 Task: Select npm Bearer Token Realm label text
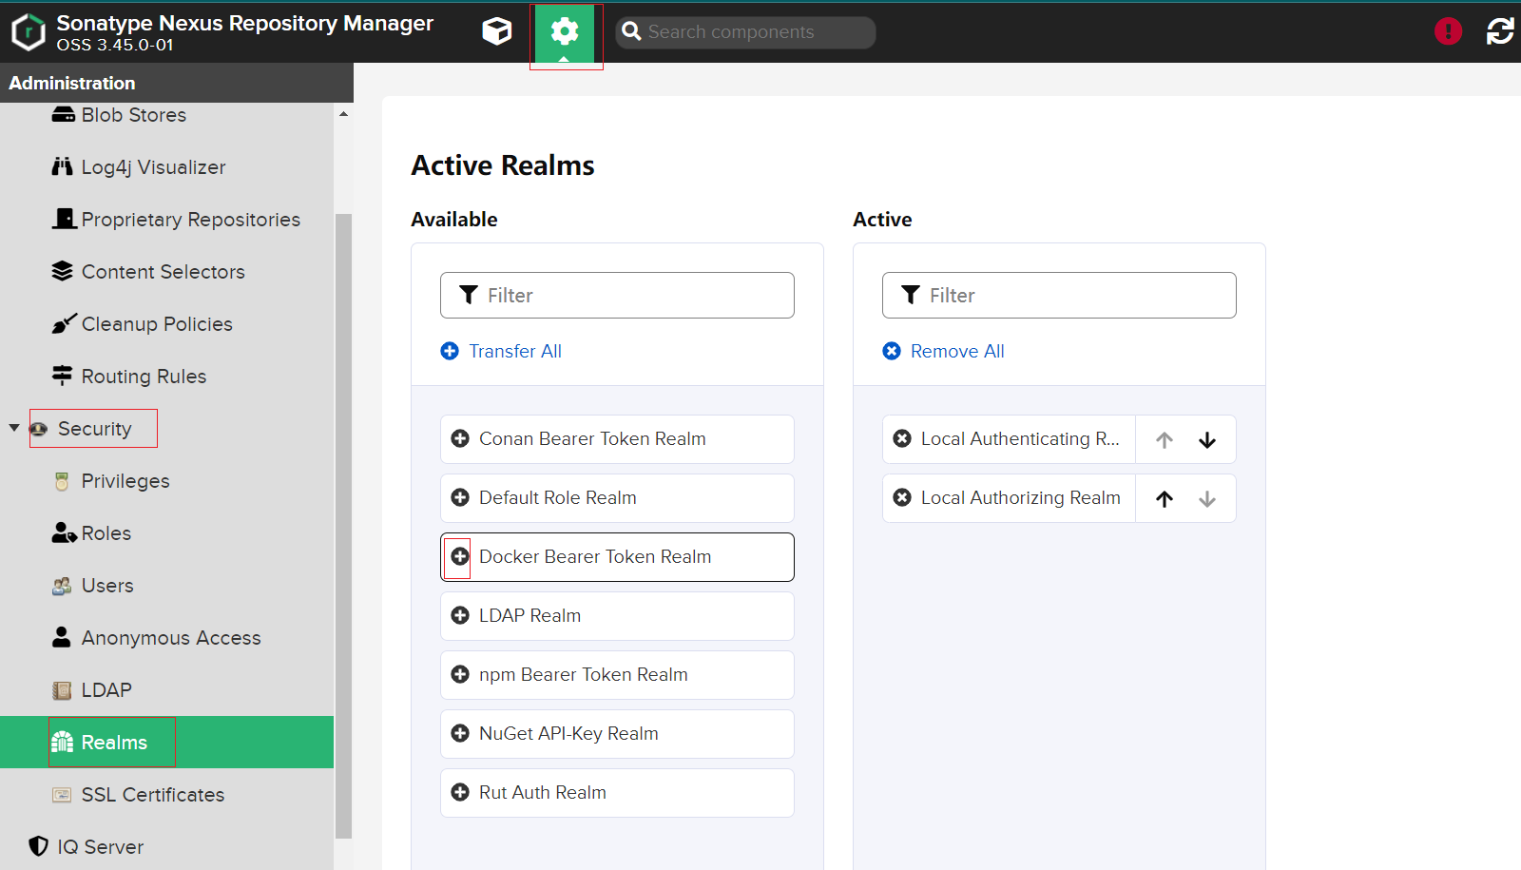(584, 674)
